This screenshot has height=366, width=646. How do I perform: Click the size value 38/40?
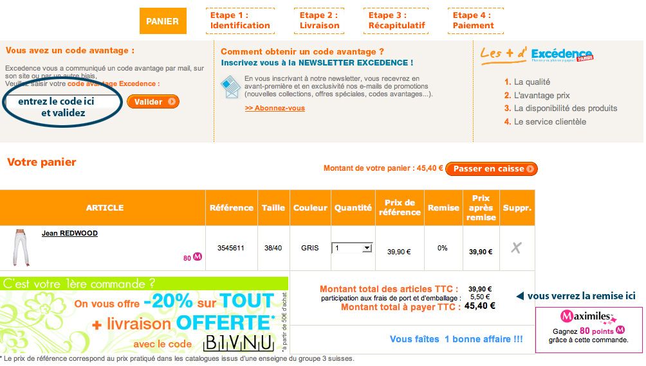tap(273, 248)
